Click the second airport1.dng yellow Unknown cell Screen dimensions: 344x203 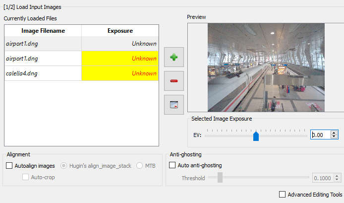pos(120,59)
